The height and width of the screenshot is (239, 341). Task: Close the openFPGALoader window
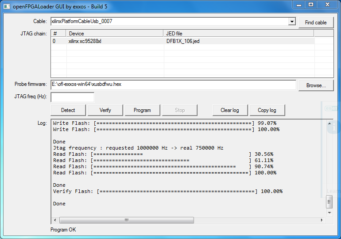(x=328, y=5)
